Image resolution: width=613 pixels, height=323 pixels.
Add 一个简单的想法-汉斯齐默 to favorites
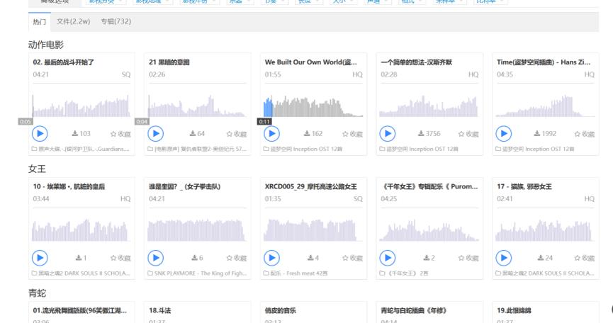coord(468,134)
